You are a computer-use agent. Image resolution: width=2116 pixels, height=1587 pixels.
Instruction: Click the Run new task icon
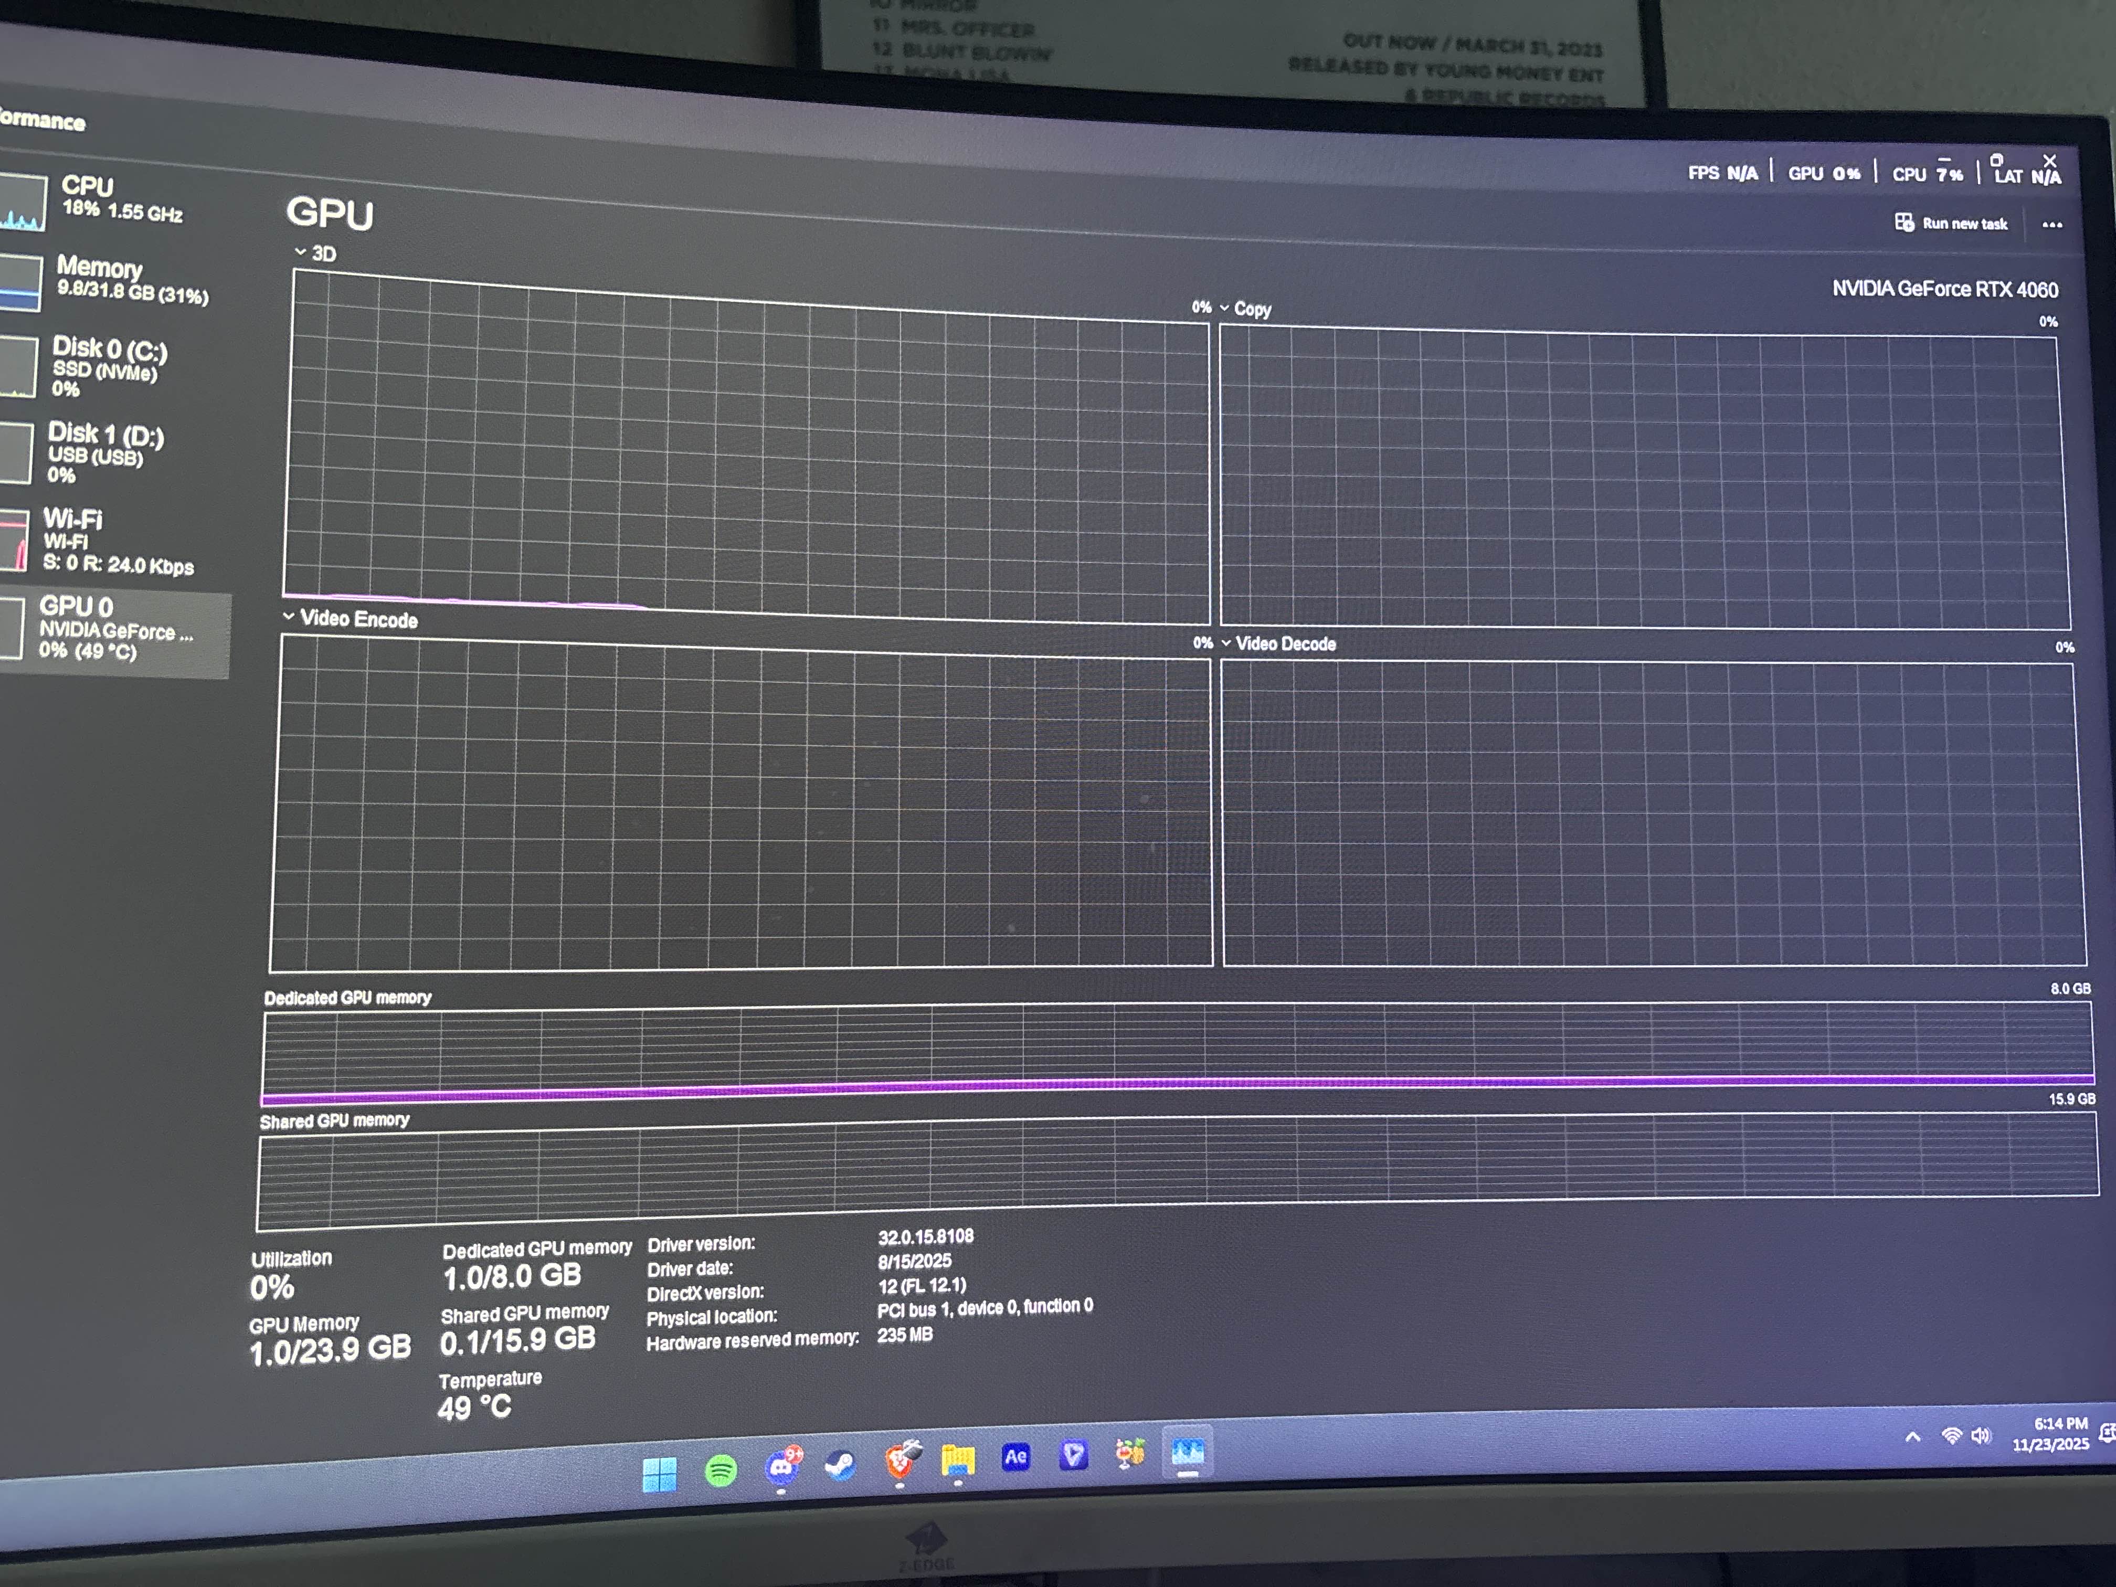point(1903,222)
